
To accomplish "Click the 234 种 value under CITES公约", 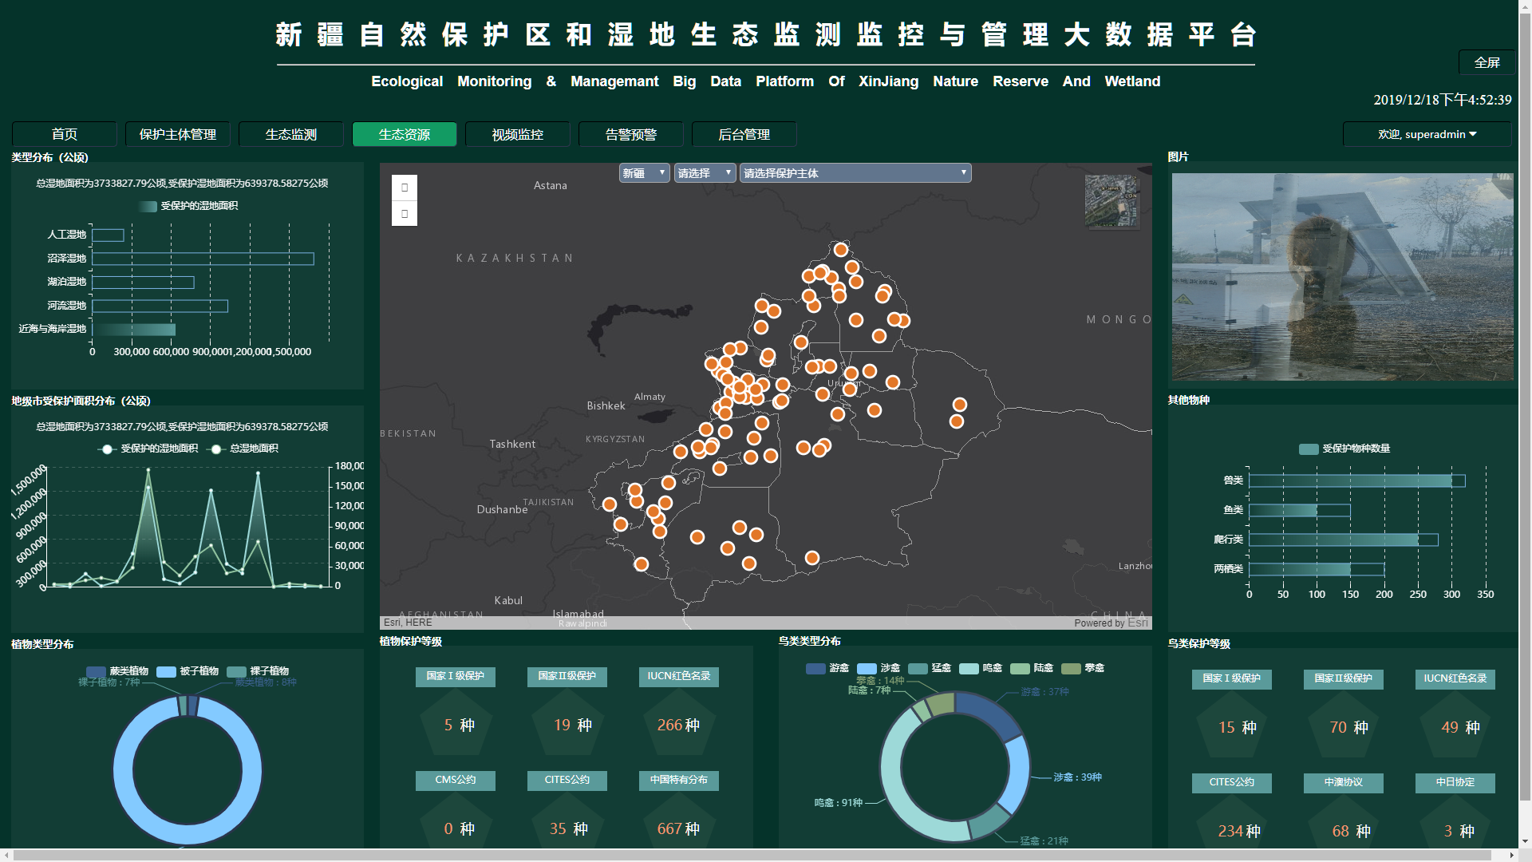I will tap(1239, 832).
